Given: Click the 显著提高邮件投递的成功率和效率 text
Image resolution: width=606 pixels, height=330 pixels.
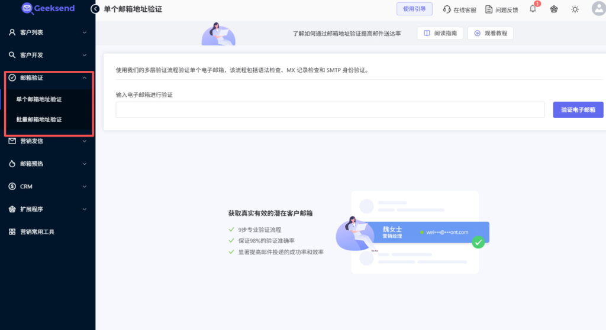Looking at the screenshot, I should pyautogui.click(x=281, y=252).
